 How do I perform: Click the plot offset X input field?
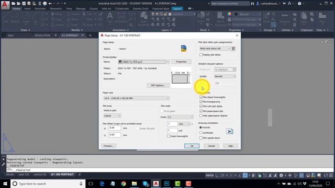tap(115, 128)
